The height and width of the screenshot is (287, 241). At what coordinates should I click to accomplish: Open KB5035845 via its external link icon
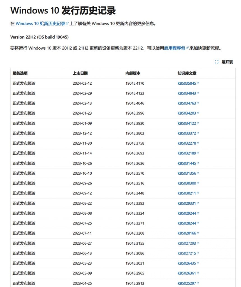pos(198,83)
